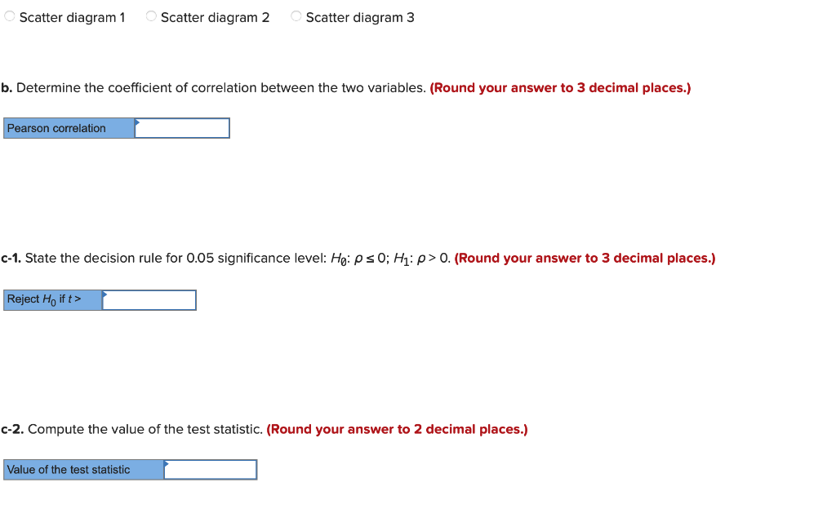Select the Scatter diagram 3 radio button

pos(296,16)
